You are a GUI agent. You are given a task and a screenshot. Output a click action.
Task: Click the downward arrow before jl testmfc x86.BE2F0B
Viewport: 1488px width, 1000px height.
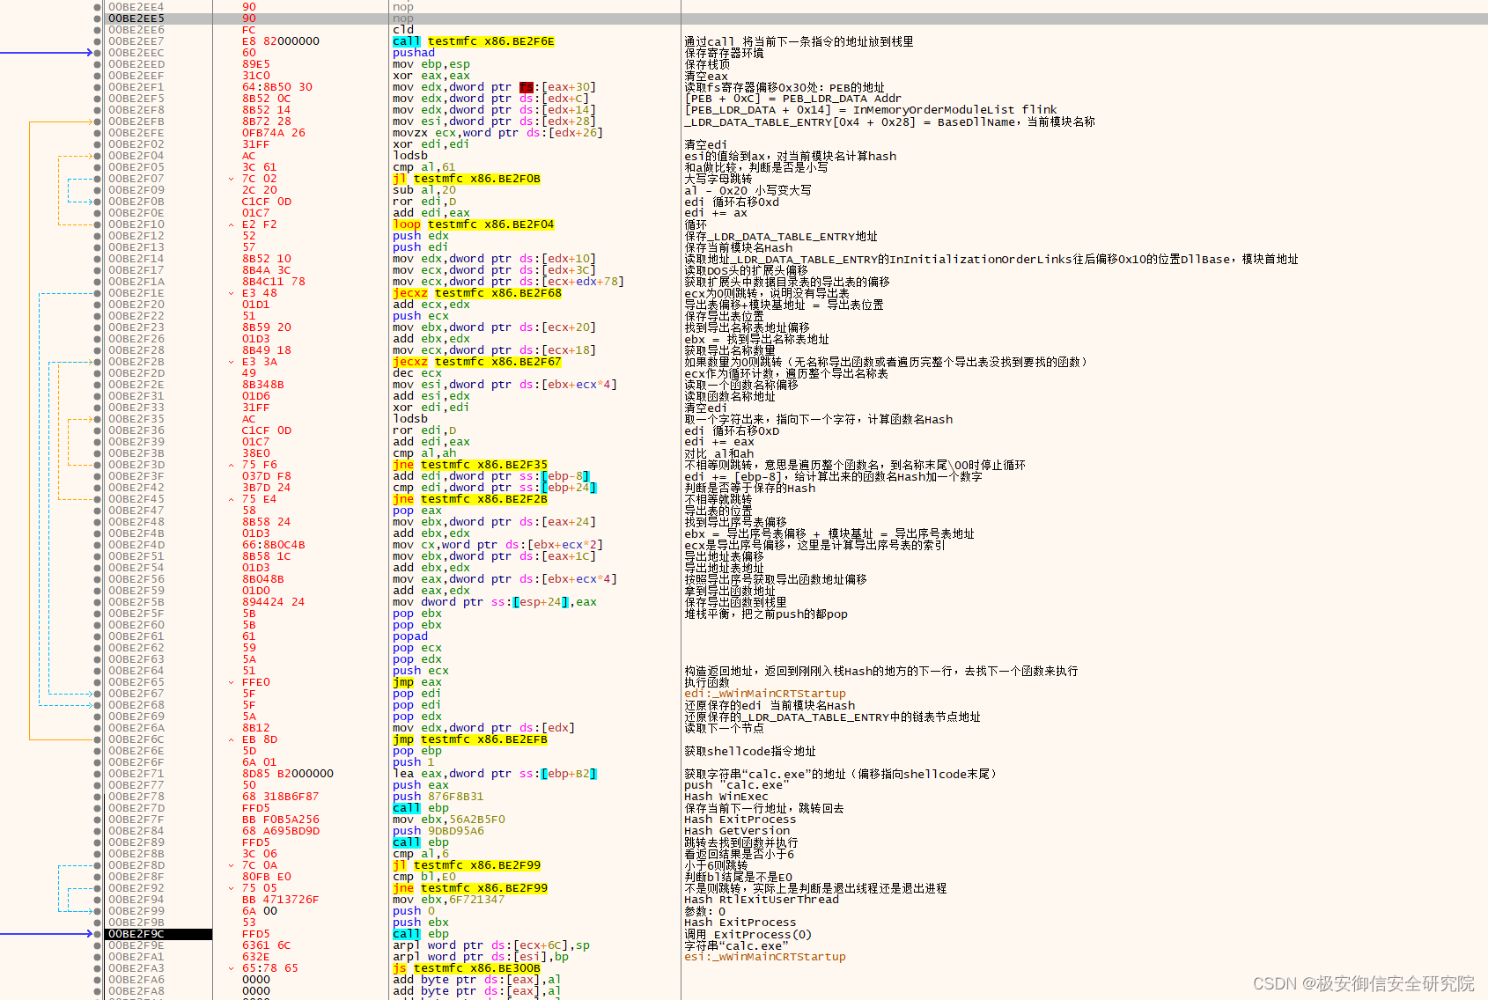231,178
